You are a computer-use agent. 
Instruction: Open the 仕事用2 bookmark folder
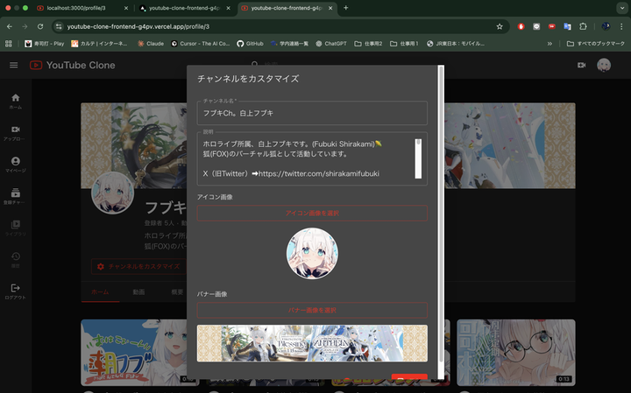coord(368,44)
